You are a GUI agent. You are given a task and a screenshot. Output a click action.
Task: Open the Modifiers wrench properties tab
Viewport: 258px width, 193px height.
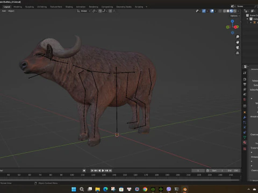pos(245,117)
